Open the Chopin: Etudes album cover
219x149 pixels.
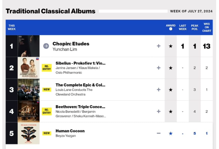click(x=28, y=46)
